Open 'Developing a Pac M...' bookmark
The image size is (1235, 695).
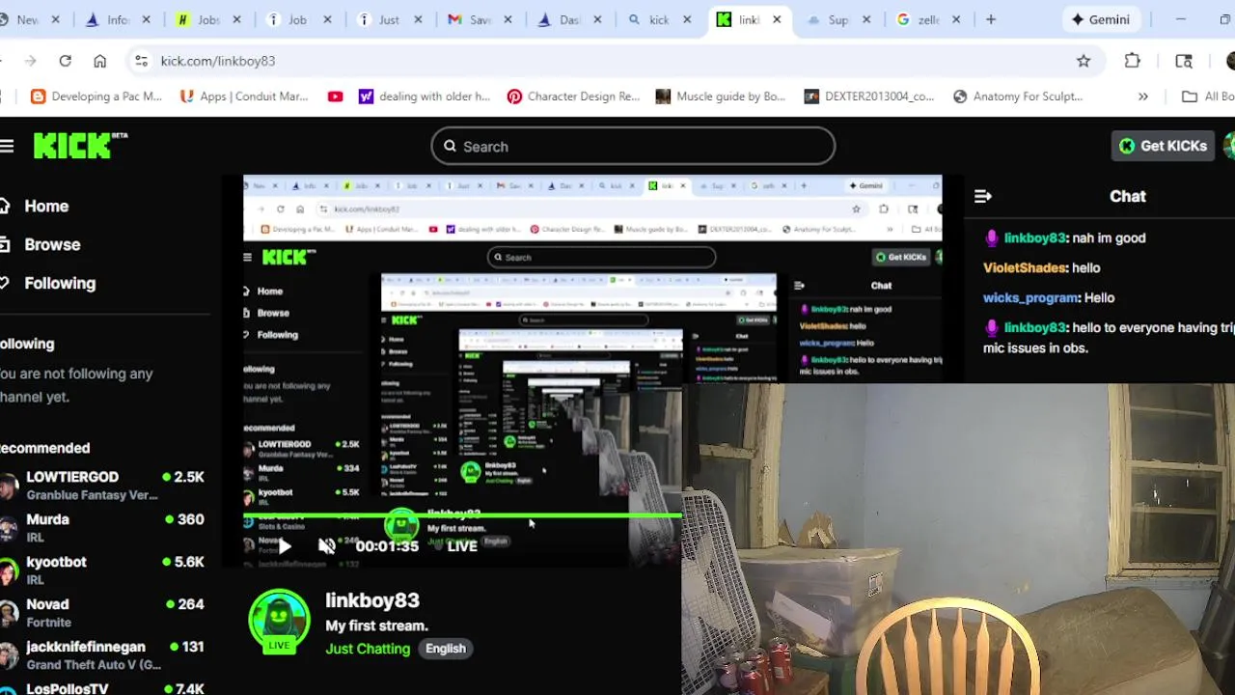point(96,97)
